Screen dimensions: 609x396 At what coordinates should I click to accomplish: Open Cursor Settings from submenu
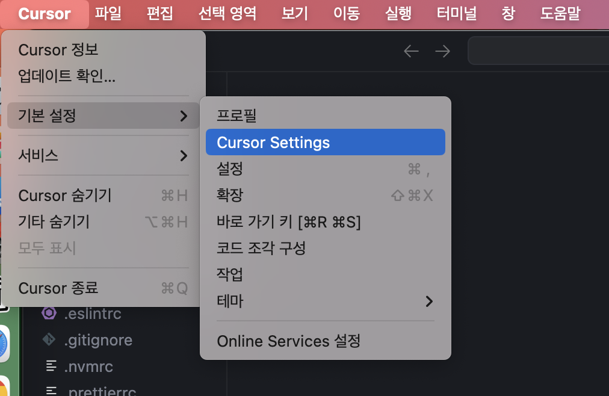pyautogui.click(x=326, y=142)
